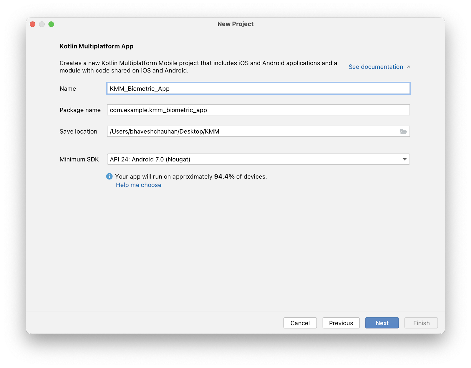Minimize the New Project dialog

click(x=42, y=24)
